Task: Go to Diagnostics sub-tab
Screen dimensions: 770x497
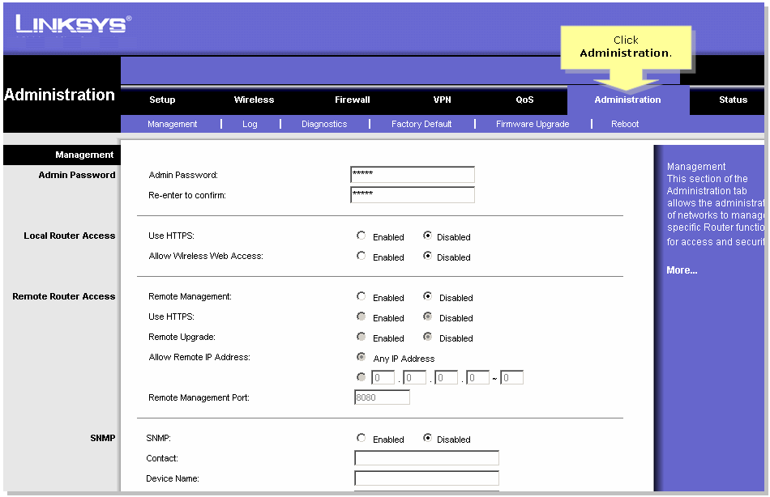Action: 324,124
